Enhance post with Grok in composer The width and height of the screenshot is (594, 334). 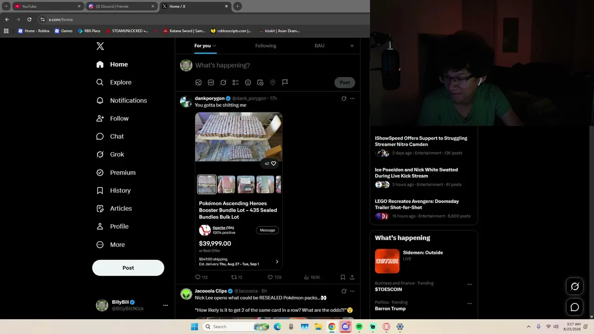[x=223, y=83]
